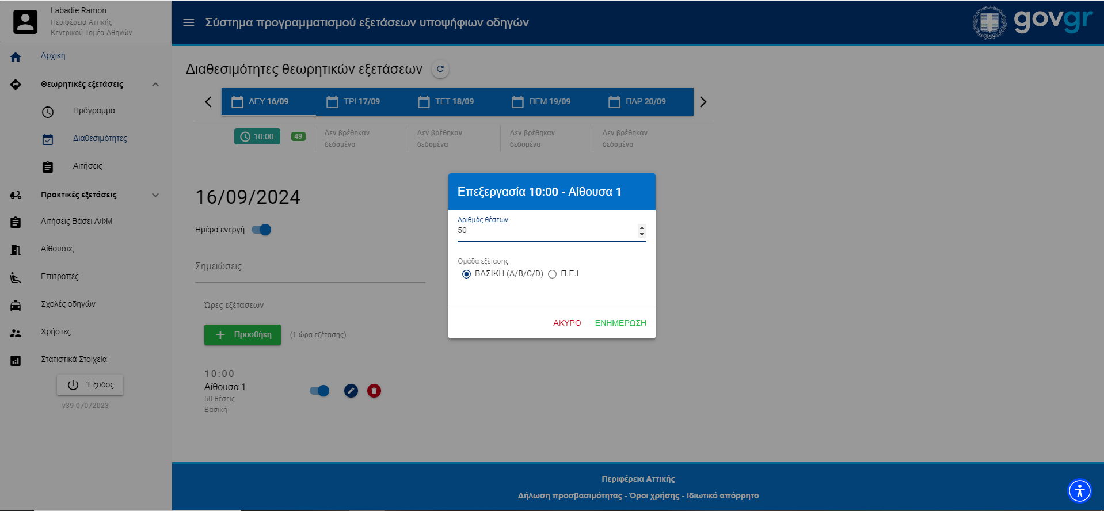The image size is (1104, 511).
Task: Toggle the Αίθουσα 1 10:00 slot switch
Action: click(x=319, y=391)
